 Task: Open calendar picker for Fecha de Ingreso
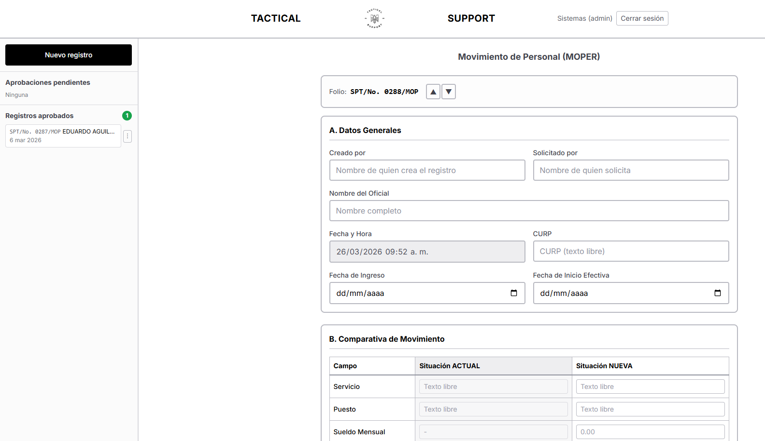click(x=514, y=293)
